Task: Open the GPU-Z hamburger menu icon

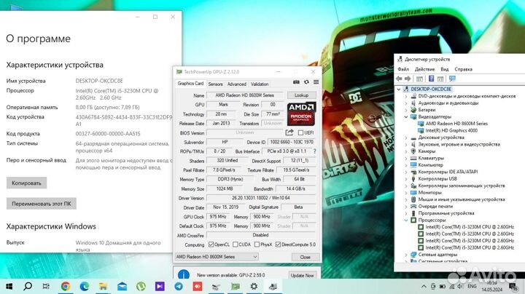Action: tap(316, 82)
